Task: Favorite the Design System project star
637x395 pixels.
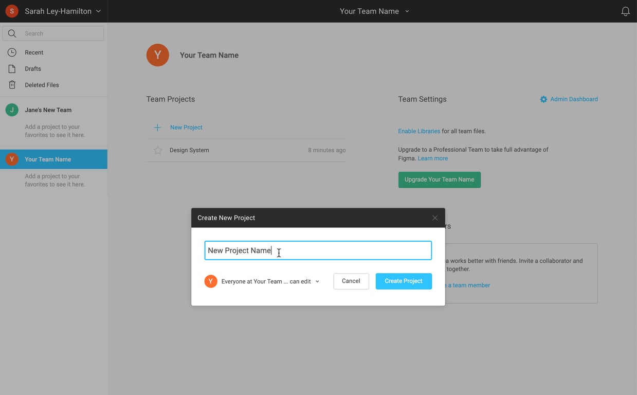Action: click(x=158, y=150)
